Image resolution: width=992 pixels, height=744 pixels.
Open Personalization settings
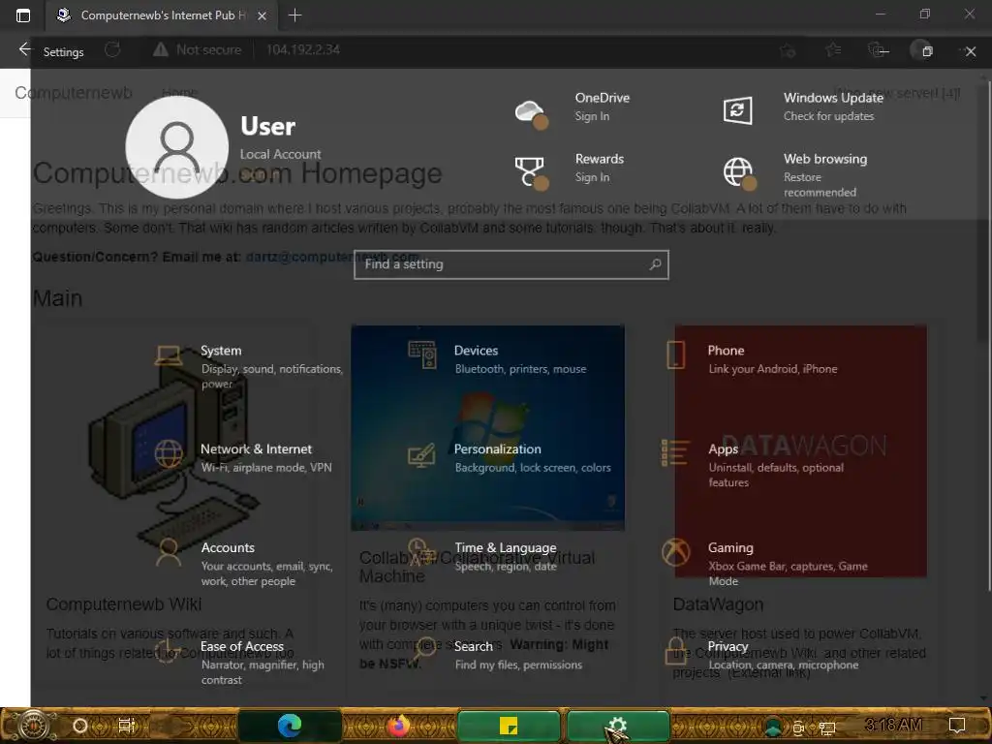coord(510,457)
